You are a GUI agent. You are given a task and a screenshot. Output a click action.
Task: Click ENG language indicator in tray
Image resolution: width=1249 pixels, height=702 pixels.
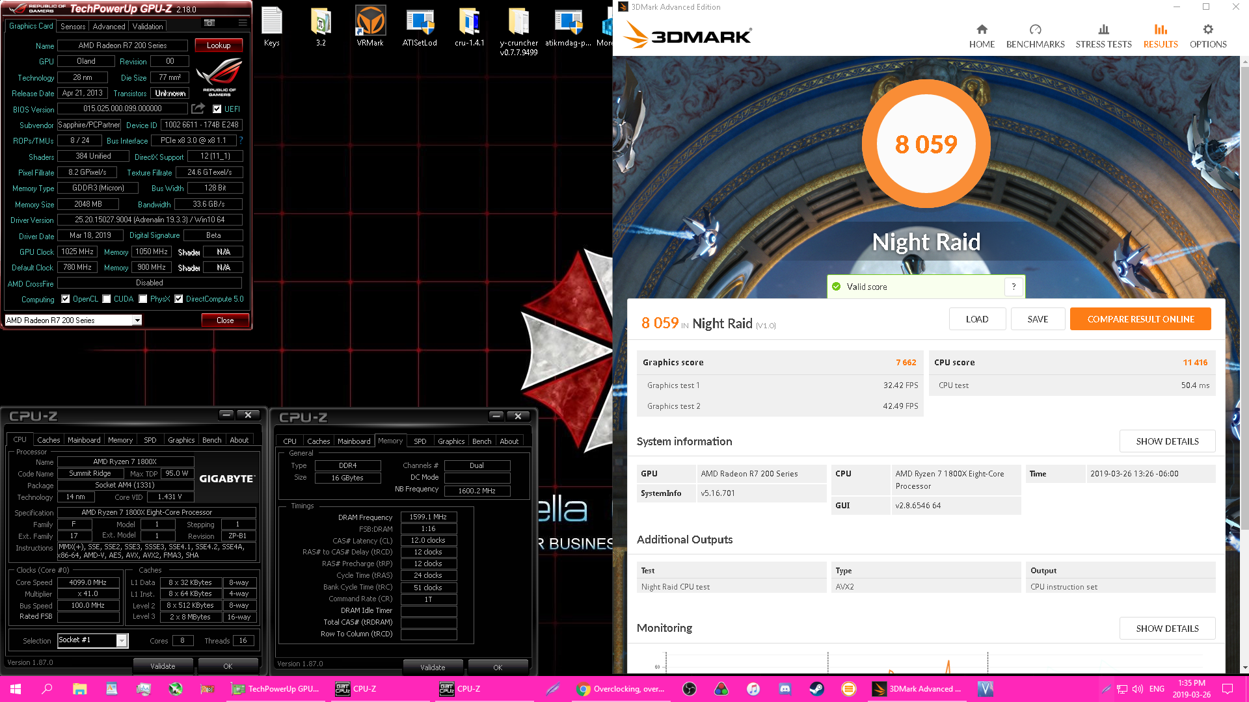[1157, 689]
